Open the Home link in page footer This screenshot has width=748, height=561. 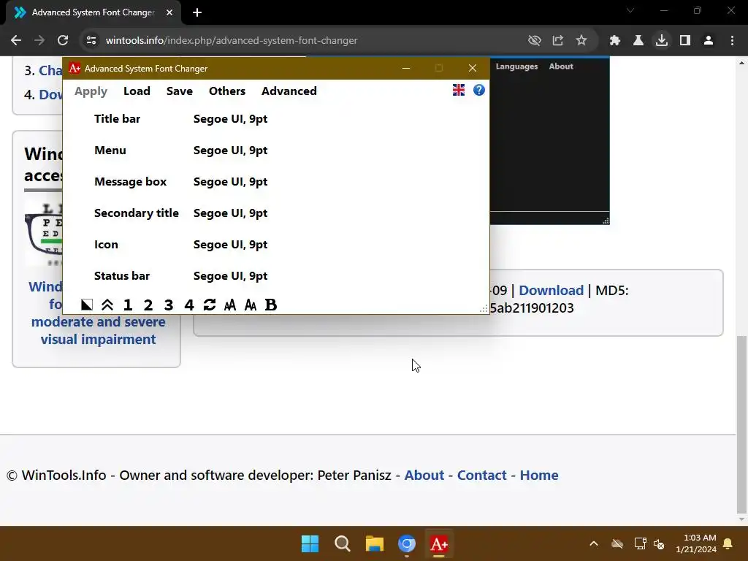point(539,475)
